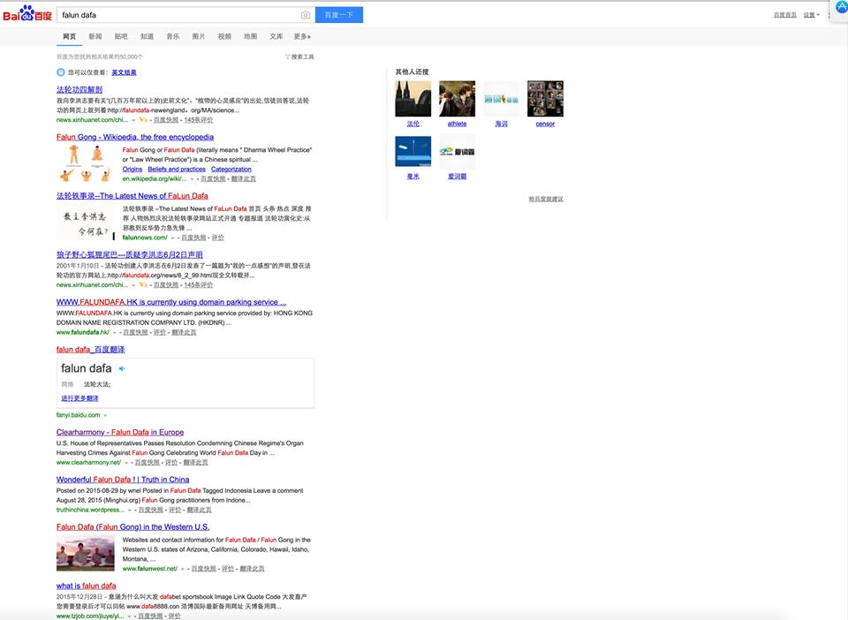Click the falun dafa search input field
The height and width of the screenshot is (620, 848).
click(x=178, y=15)
